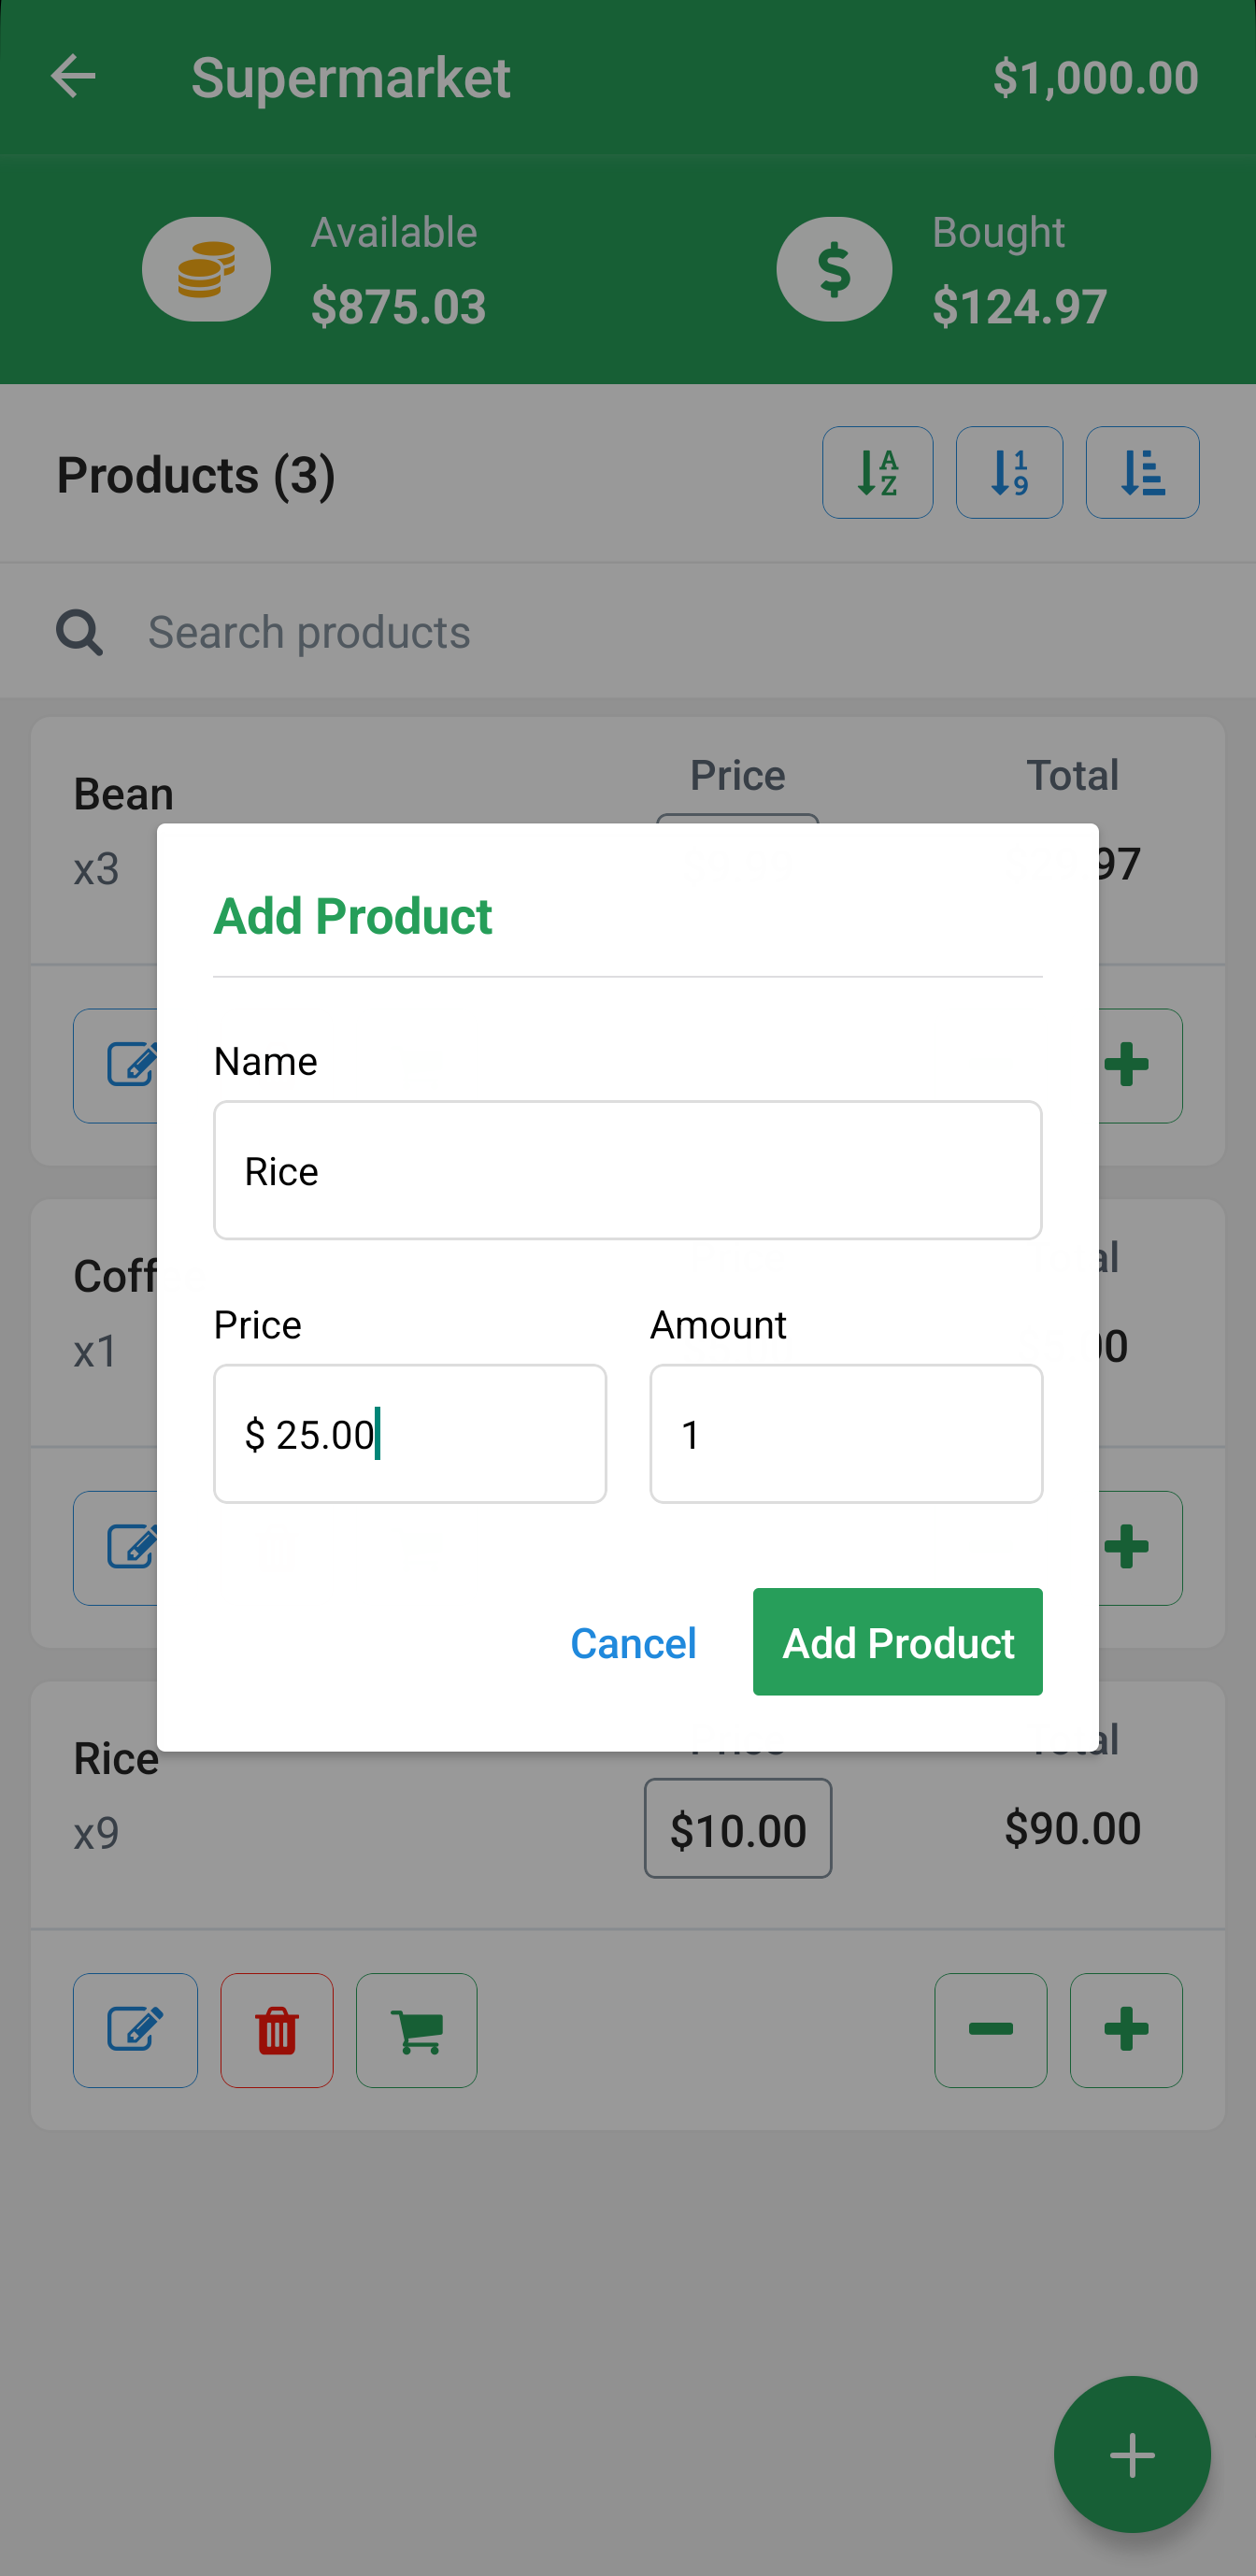Viewport: 1256px width, 2576px height.
Task: Confirm with the green Add Product button
Action: 897,1642
